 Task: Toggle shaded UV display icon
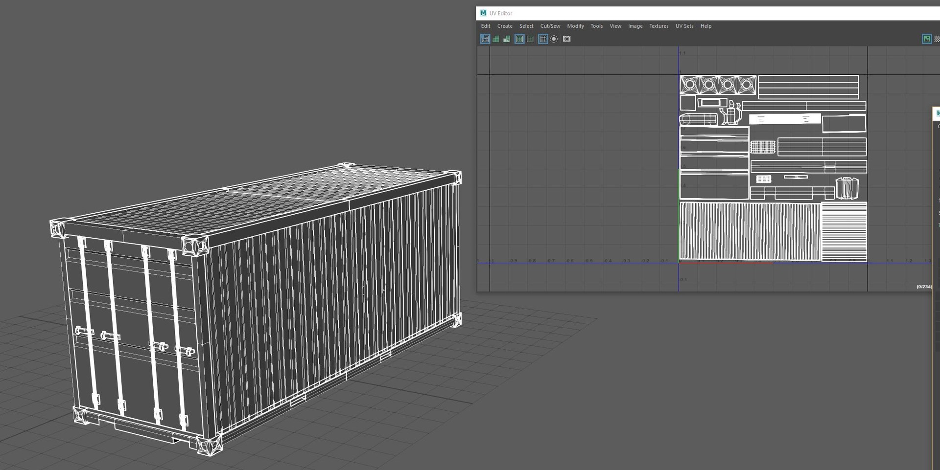[x=496, y=39]
